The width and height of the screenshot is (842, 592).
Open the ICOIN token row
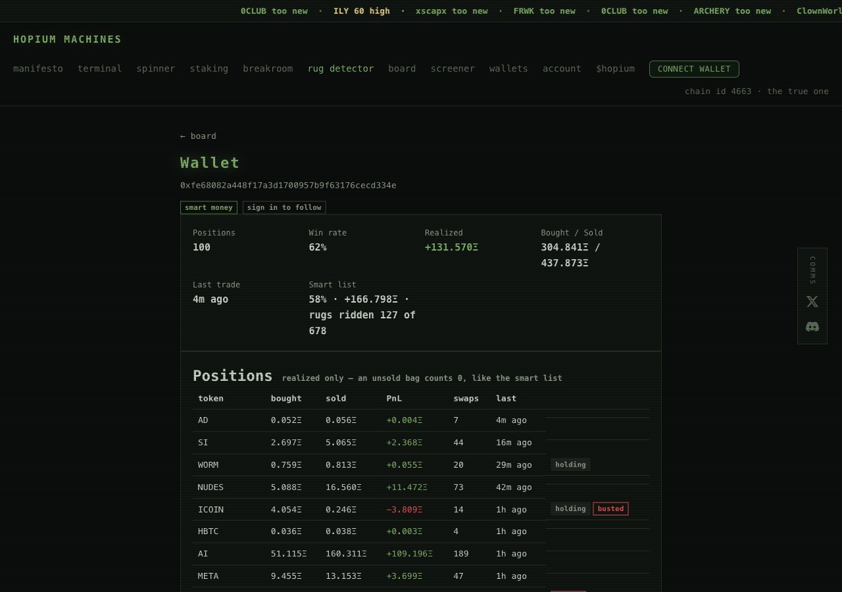pyautogui.click(x=421, y=509)
